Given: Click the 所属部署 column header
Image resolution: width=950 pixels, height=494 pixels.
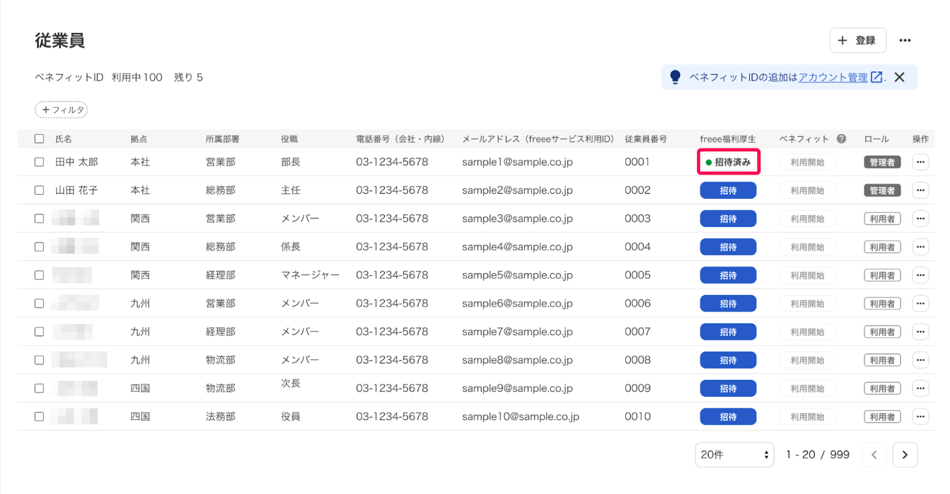Looking at the screenshot, I should (x=223, y=139).
